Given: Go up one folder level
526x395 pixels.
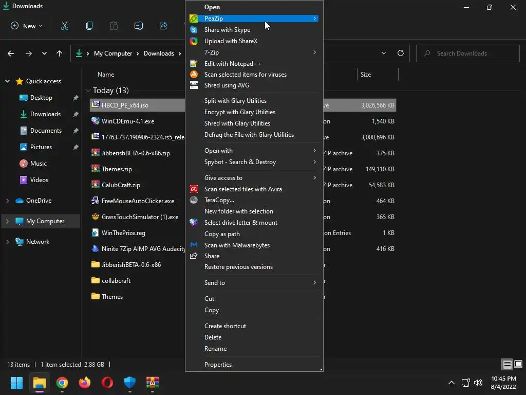Looking at the screenshot, I should coord(60,53).
